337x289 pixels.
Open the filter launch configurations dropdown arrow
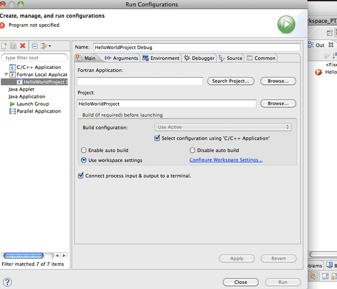(49, 46)
